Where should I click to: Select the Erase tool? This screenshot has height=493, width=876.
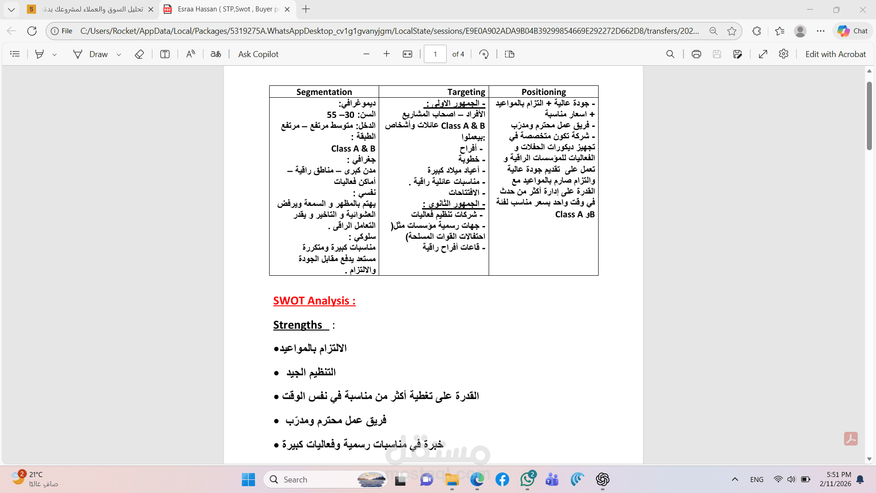click(x=139, y=54)
